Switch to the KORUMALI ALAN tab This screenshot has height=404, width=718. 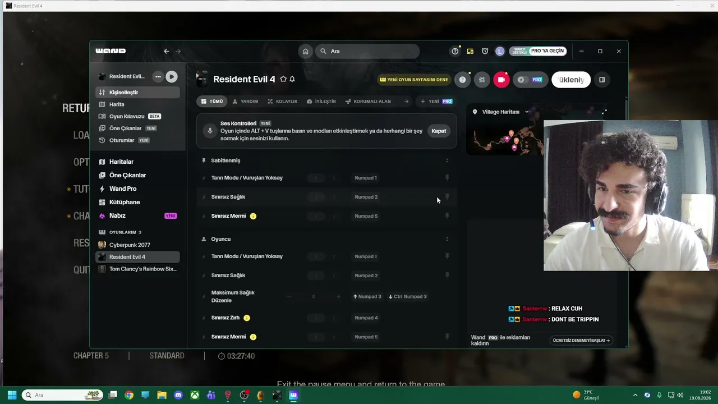[x=368, y=102]
